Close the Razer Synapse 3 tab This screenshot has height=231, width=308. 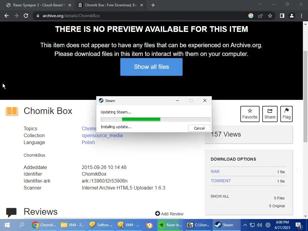pos(70,5)
